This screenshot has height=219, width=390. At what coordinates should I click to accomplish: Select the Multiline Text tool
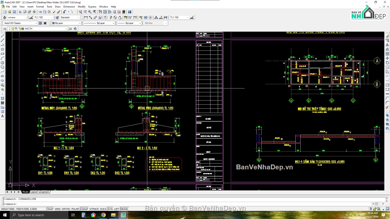coord(3,116)
